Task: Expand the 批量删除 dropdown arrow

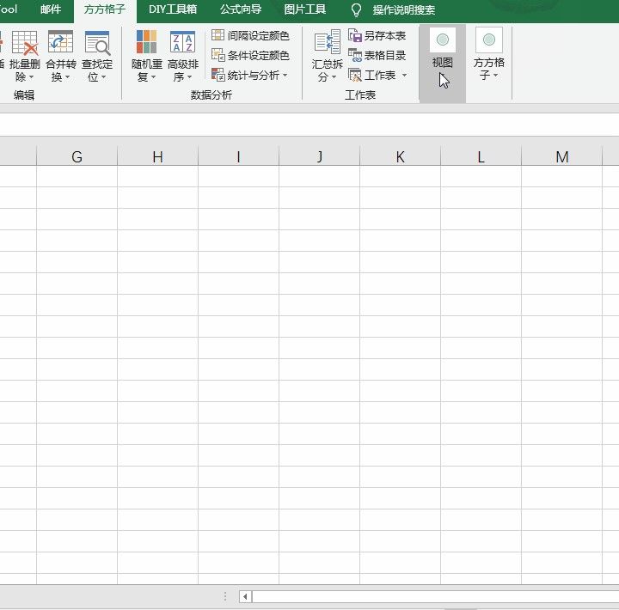Action: tap(31, 77)
